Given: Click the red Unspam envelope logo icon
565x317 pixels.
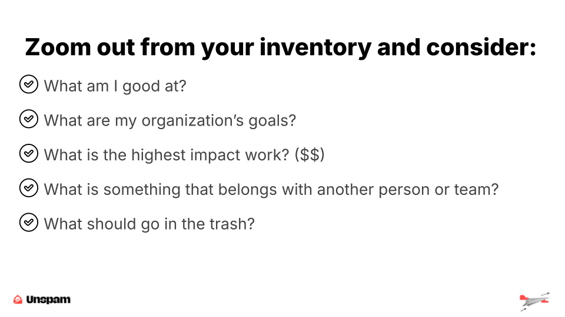Looking at the screenshot, I should [x=18, y=299].
